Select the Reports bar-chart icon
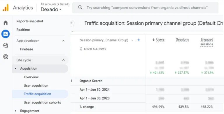224x114 pixels. pyautogui.click(x=6, y=34)
